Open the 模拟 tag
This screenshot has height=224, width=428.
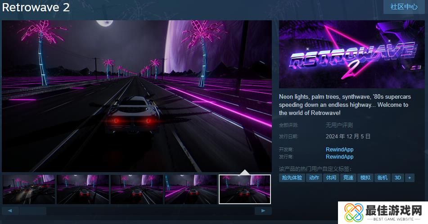click(365, 178)
